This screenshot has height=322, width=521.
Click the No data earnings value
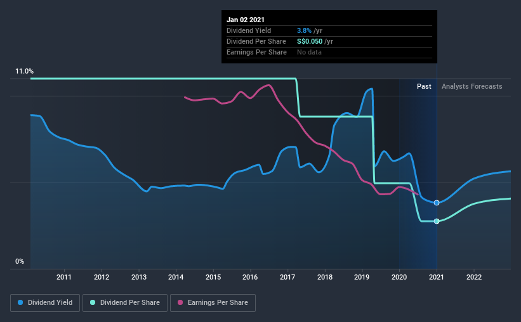(309, 52)
